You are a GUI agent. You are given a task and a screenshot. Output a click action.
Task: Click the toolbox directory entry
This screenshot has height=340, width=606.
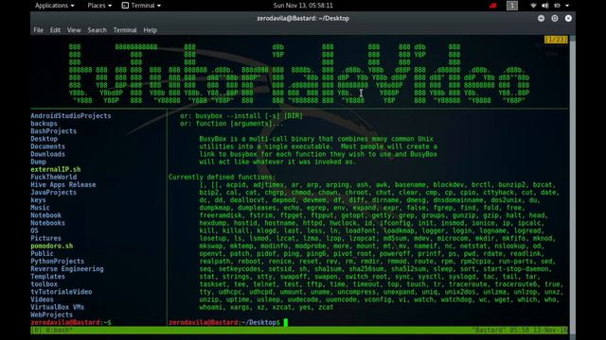pos(45,284)
